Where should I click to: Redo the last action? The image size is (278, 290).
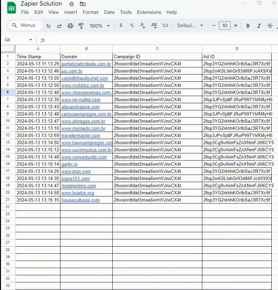[x=59, y=26]
